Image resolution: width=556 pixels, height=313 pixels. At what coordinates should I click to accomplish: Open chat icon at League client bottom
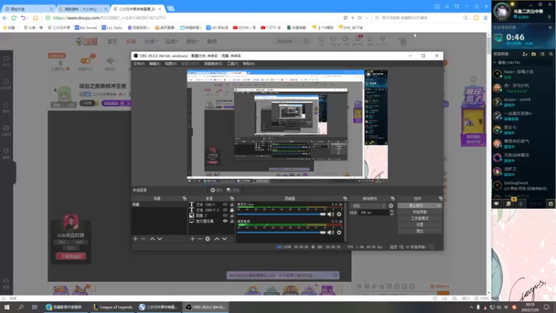coord(496,204)
